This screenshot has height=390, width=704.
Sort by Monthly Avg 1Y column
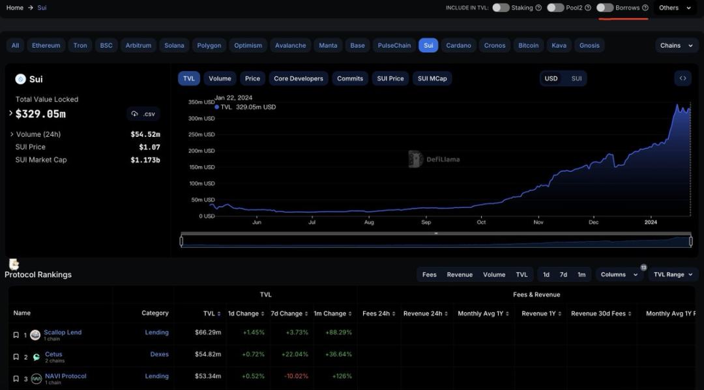(507, 314)
